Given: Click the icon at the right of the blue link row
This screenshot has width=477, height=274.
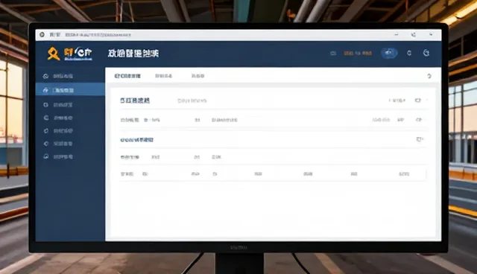Looking at the screenshot, I should pyautogui.click(x=420, y=139).
